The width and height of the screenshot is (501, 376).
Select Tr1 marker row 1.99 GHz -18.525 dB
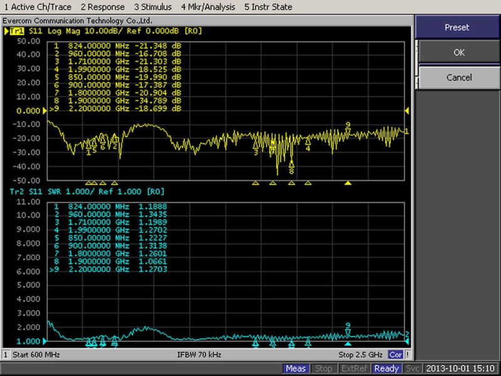[x=117, y=70]
